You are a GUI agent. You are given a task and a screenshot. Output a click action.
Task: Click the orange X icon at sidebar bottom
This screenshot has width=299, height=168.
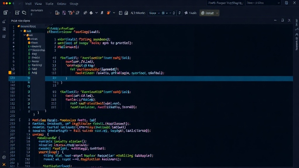click(4, 164)
